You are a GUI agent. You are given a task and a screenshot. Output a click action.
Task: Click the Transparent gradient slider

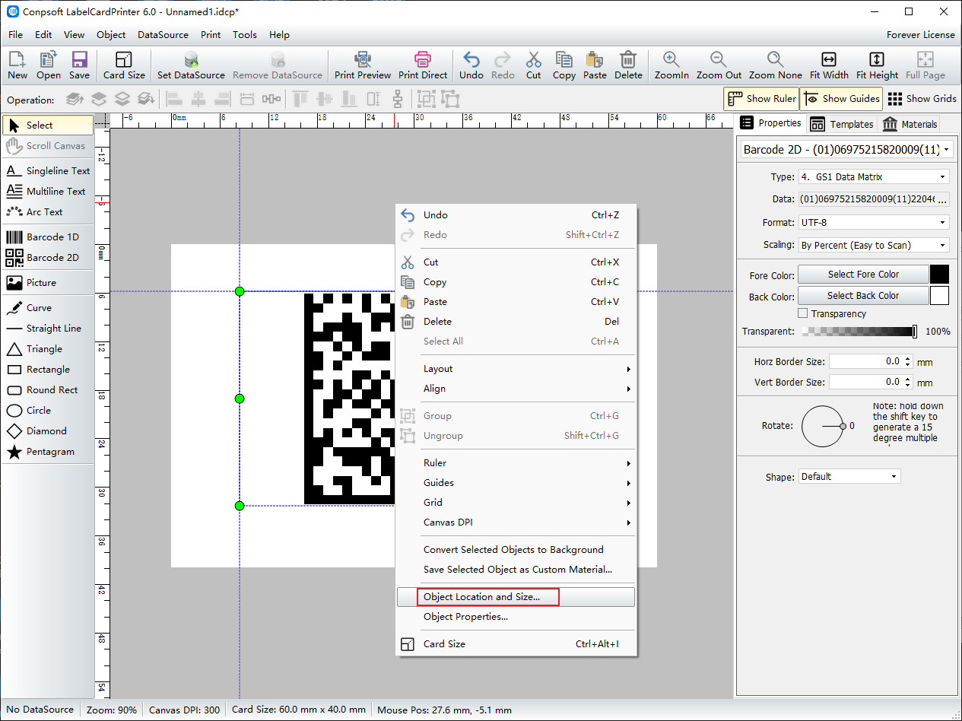click(x=859, y=332)
